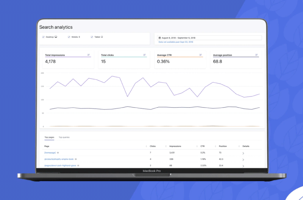The width and height of the screenshot is (303, 200).
Task: Toggle the Total impressions checkbox
Action: click(x=88, y=55)
